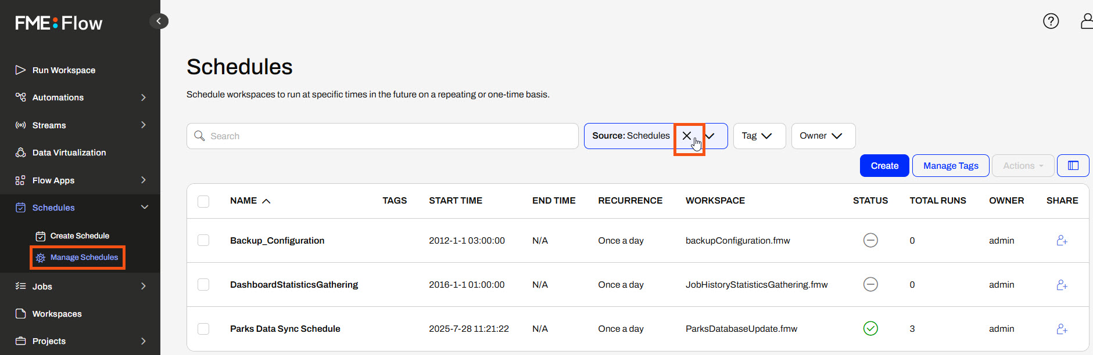This screenshot has height=355, width=1093.
Task: Click share icon for DashboardStatisticsGathering
Action: coord(1062,285)
